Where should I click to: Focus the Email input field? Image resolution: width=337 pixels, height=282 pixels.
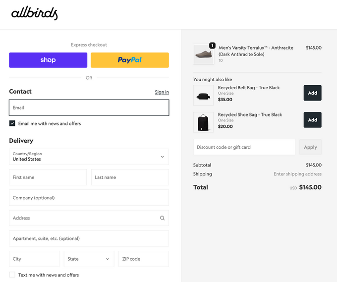click(89, 108)
